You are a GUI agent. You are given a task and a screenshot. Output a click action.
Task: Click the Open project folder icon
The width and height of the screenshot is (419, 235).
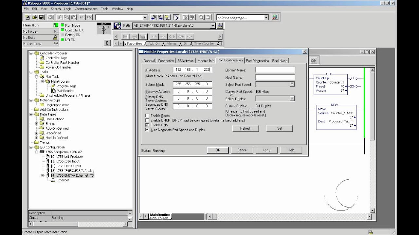point(35,18)
